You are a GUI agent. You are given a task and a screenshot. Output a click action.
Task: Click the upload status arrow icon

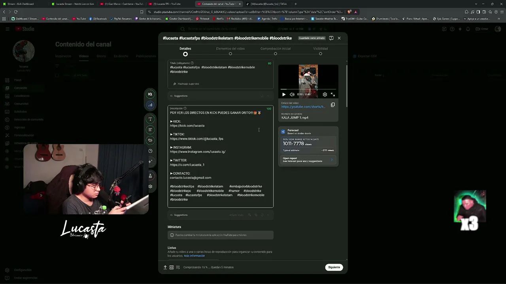(x=165, y=267)
